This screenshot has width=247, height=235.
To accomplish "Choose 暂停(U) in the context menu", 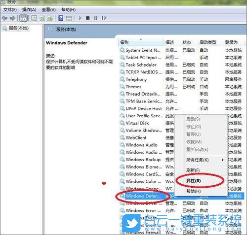I will click(x=193, y=134).
